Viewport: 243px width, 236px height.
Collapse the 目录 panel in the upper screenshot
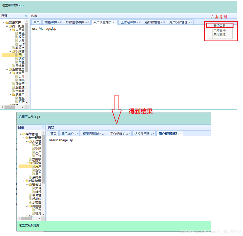pos(26,16)
